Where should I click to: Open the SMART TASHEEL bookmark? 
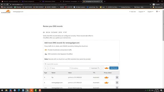[27, 7]
